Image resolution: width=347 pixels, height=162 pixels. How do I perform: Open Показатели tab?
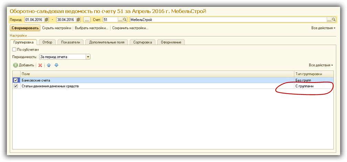[x=71, y=42]
